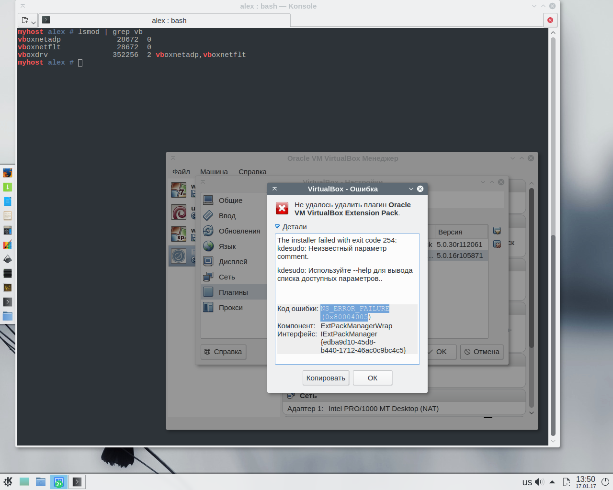Viewport: 613px width, 490px height.
Task: Click the add plugin icon
Action: point(497,231)
